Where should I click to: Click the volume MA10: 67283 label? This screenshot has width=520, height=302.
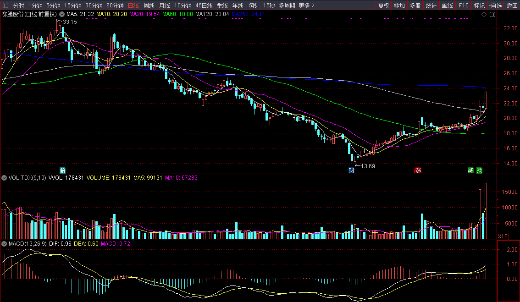182,178
